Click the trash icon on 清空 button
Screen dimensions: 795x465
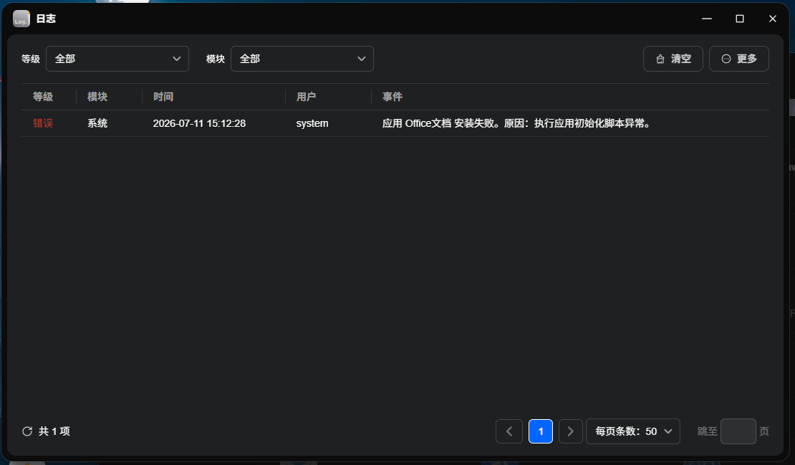pyautogui.click(x=660, y=59)
